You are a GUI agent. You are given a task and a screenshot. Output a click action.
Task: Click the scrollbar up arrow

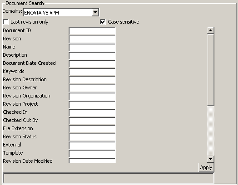(x=211, y=30)
